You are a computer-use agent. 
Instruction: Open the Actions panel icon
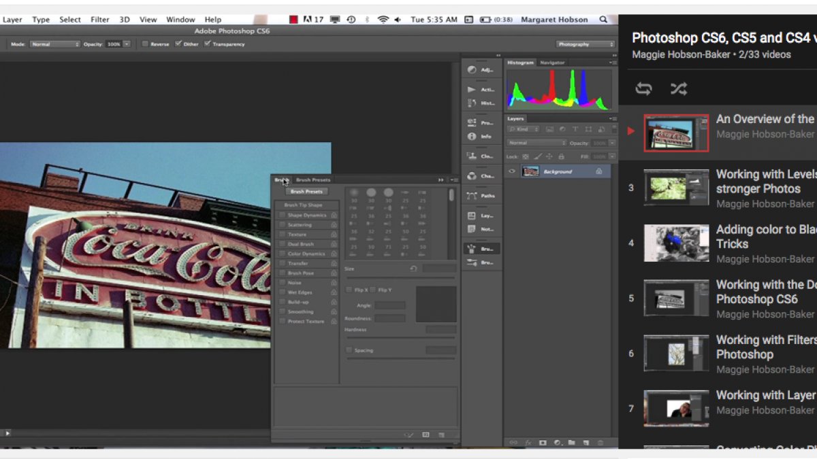point(472,89)
